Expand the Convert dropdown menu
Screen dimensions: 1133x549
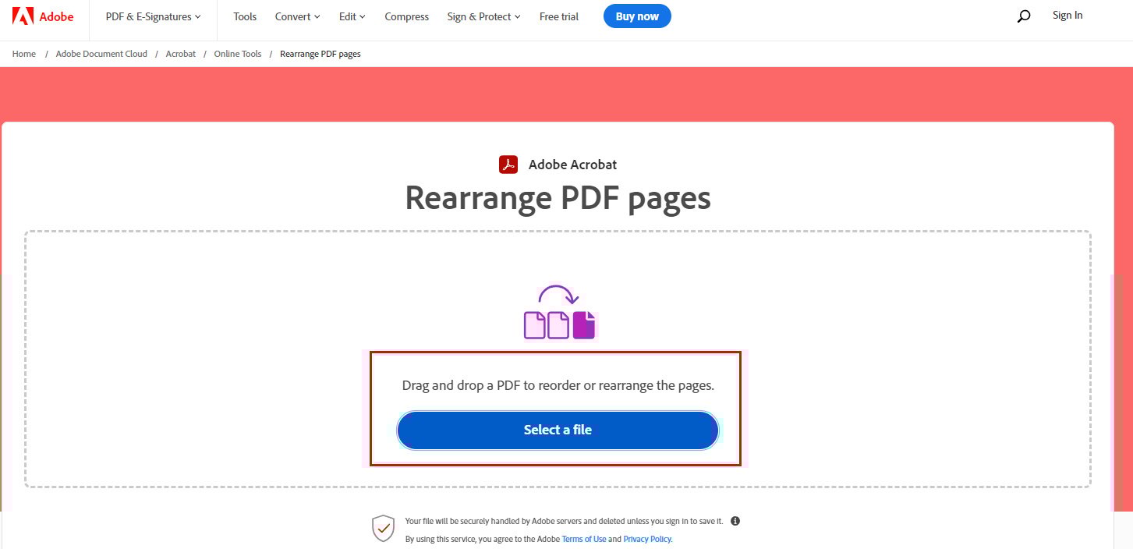tap(298, 16)
